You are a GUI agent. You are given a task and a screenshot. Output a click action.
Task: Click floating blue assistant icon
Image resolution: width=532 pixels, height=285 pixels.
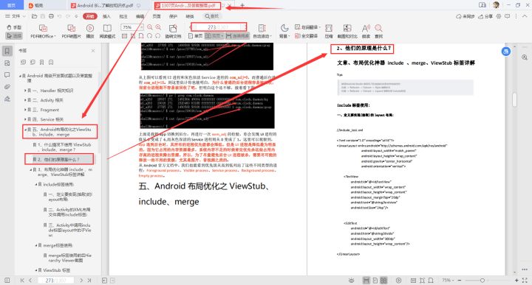point(506,52)
